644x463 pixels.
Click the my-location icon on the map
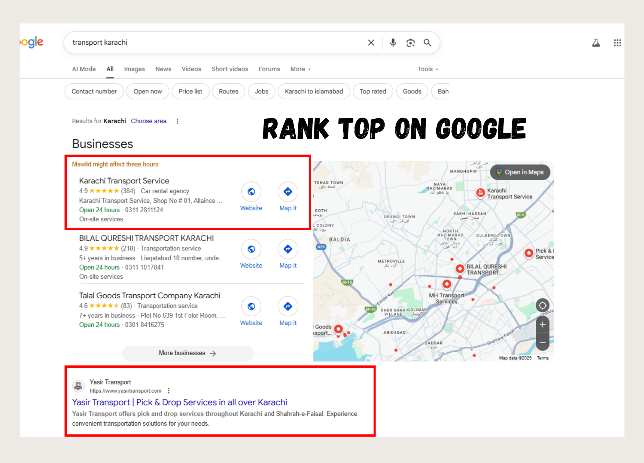coord(542,306)
